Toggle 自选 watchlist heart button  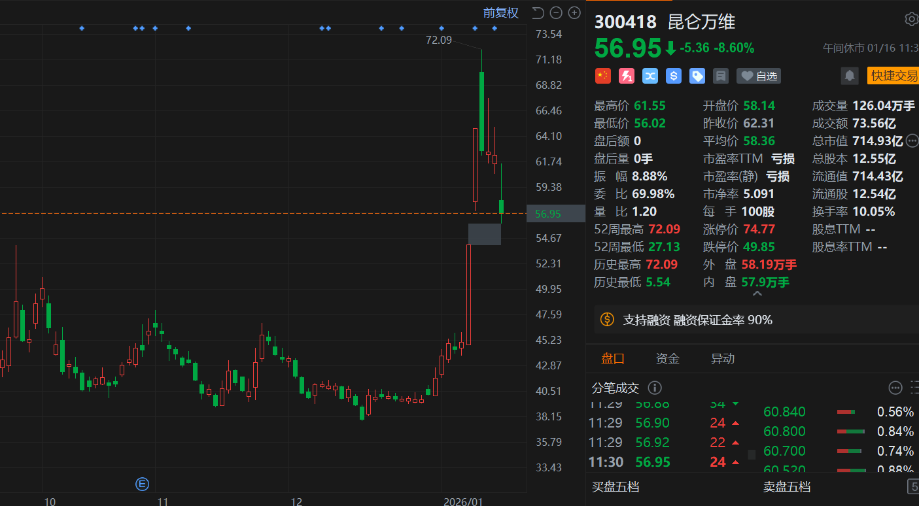(x=759, y=76)
